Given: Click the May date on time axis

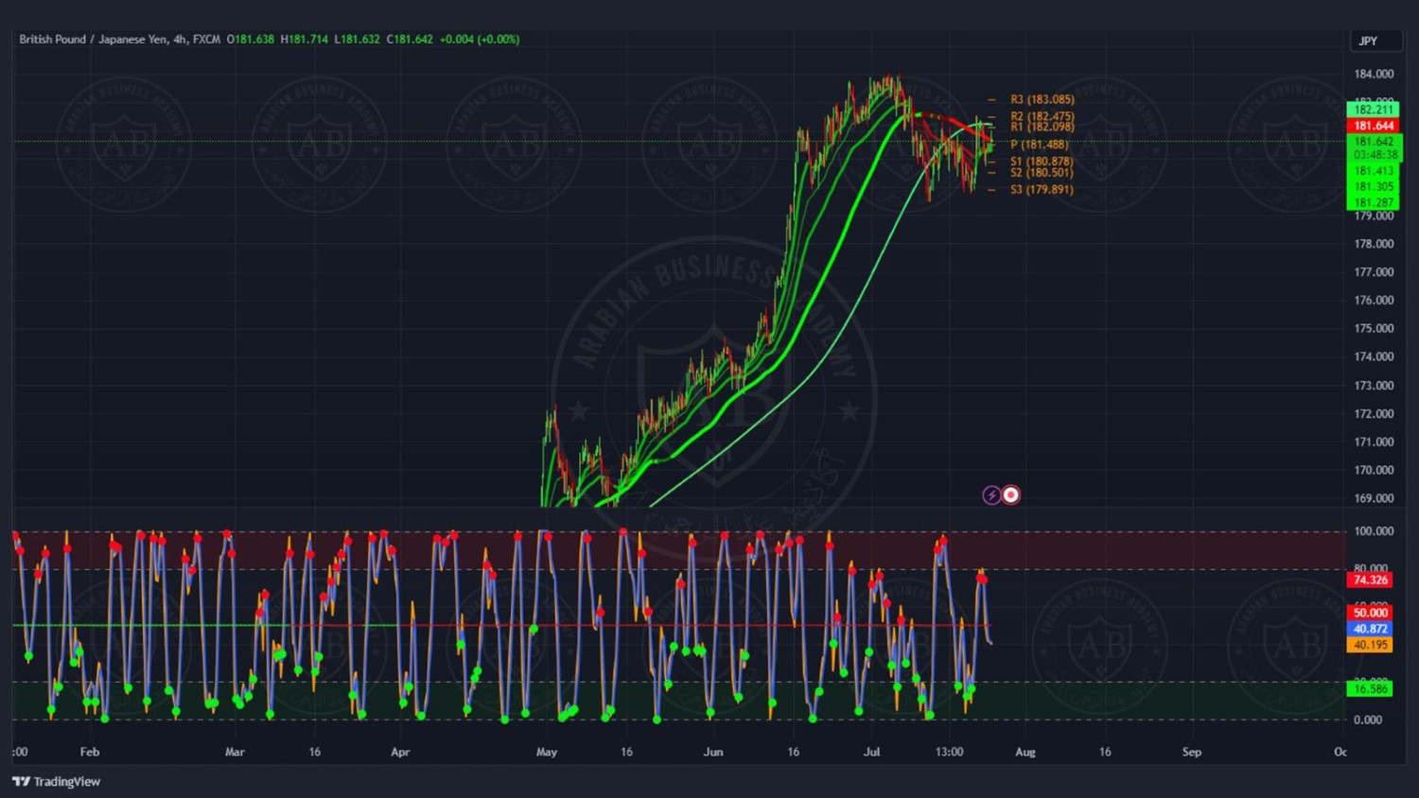Looking at the screenshot, I should click(x=547, y=753).
